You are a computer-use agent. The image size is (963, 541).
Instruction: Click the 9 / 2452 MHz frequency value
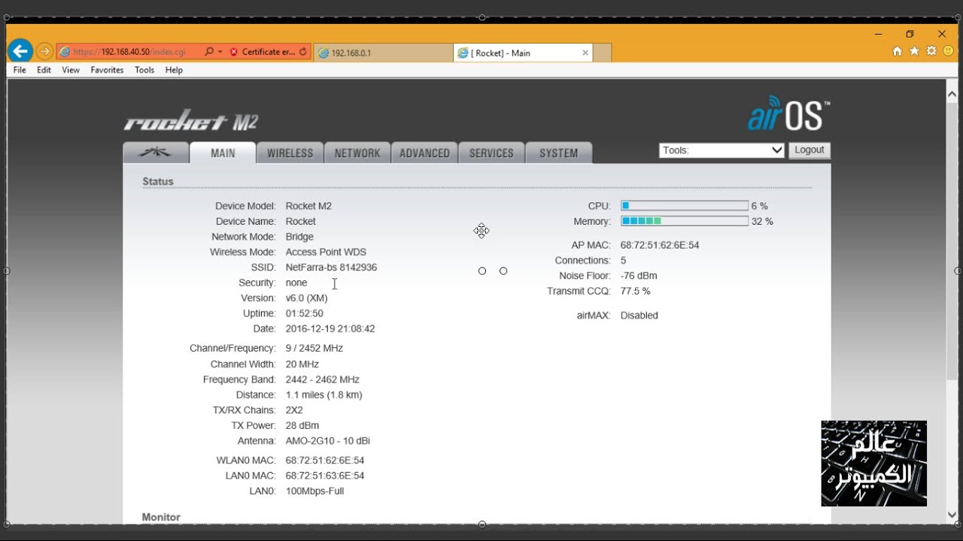pyautogui.click(x=314, y=349)
